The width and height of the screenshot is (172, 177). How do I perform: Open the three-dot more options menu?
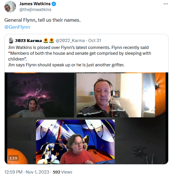166,4
